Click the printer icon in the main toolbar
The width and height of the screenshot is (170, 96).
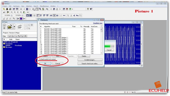(10, 9)
